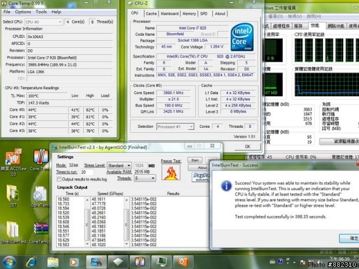
Task: Open the CoreTemp WinRAR archive desktop icon
Action: pos(40,232)
